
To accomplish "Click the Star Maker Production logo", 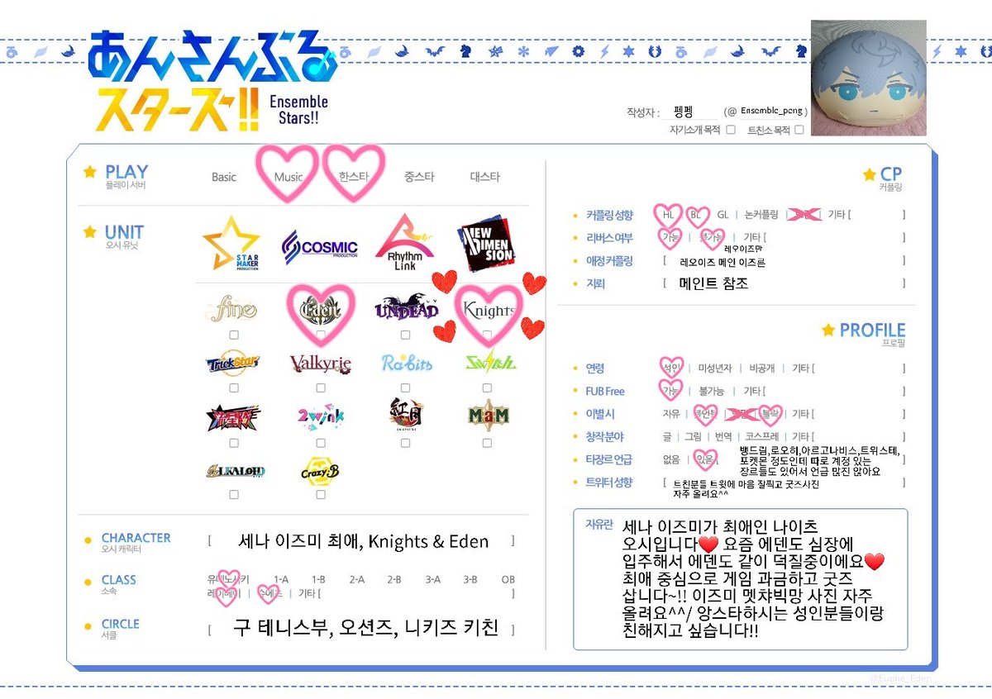I will tap(231, 243).
